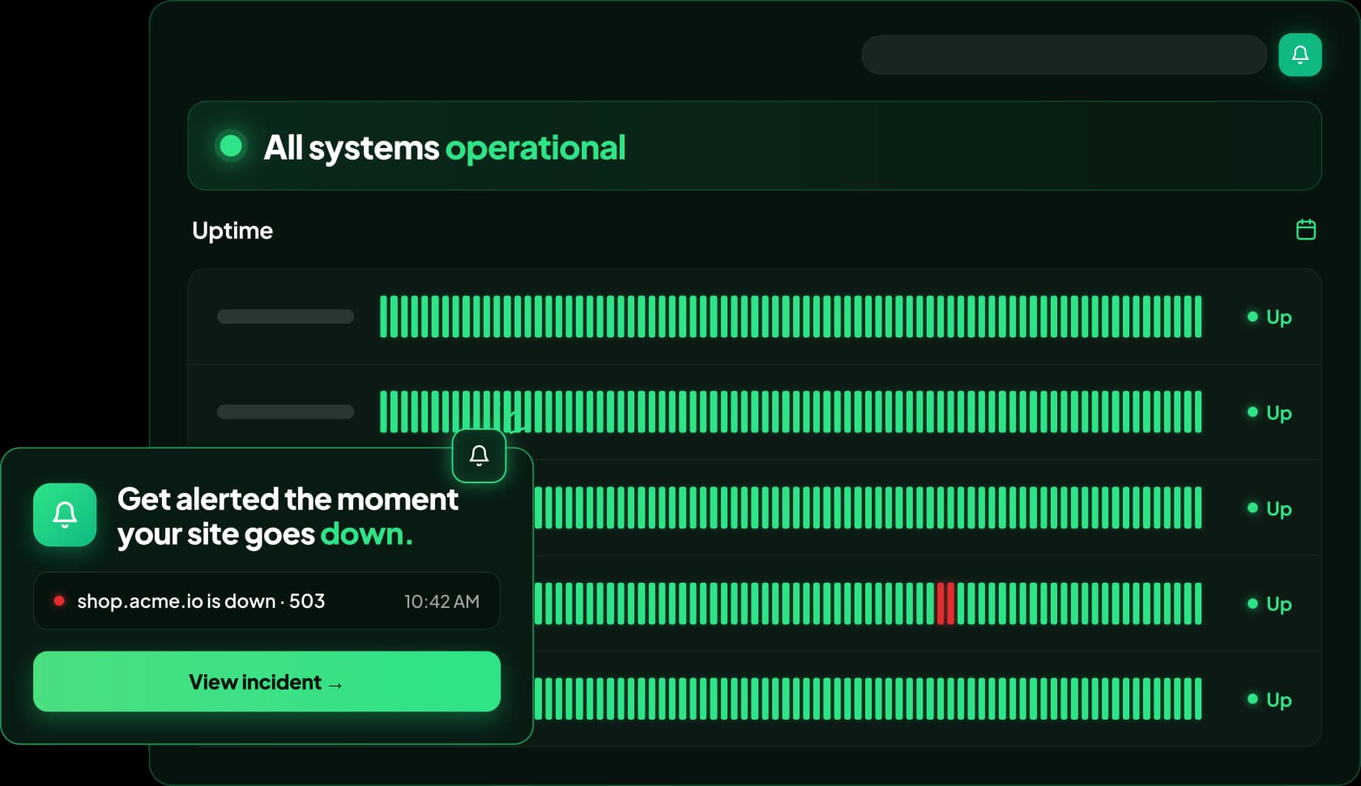Image resolution: width=1361 pixels, height=786 pixels.
Task: Click the Up status in the bottom uptime row
Action: pos(1269,699)
